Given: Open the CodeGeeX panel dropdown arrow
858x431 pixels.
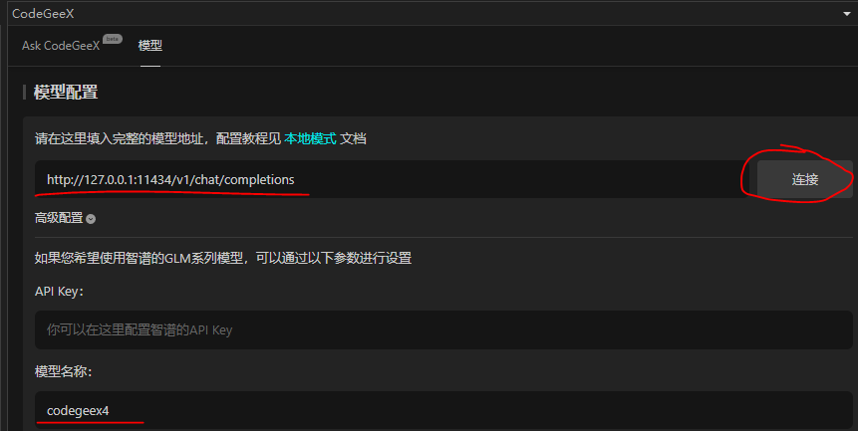Looking at the screenshot, I should pyautogui.click(x=846, y=14).
